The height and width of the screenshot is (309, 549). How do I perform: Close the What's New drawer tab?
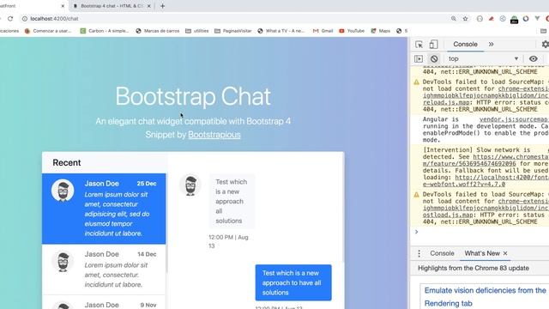click(x=505, y=253)
